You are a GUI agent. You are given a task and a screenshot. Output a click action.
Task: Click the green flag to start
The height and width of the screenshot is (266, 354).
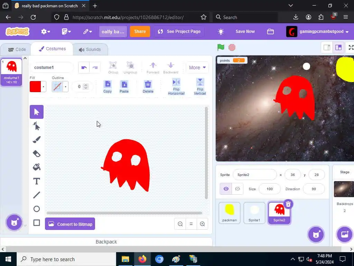(x=221, y=47)
